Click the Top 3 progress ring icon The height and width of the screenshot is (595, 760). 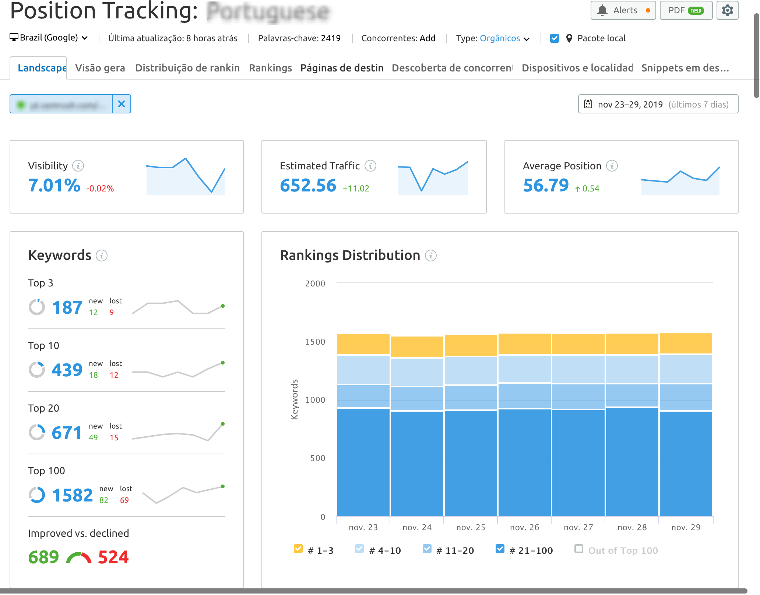pyautogui.click(x=37, y=307)
